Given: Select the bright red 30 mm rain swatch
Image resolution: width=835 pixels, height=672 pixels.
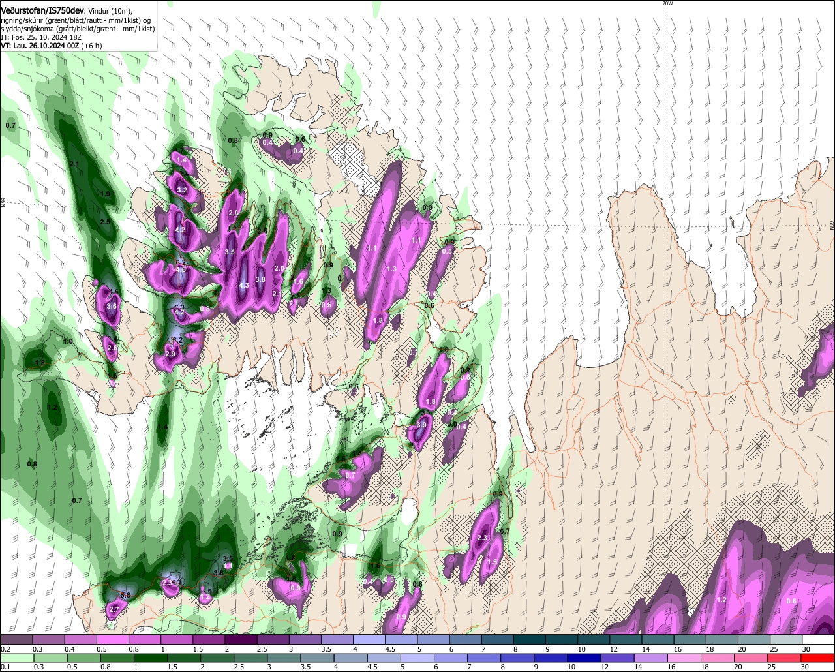Looking at the screenshot, I should click(818, 658).
